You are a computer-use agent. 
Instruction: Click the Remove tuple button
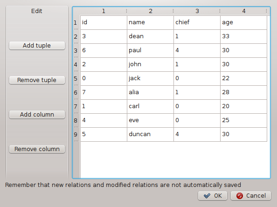pos(37,80)
